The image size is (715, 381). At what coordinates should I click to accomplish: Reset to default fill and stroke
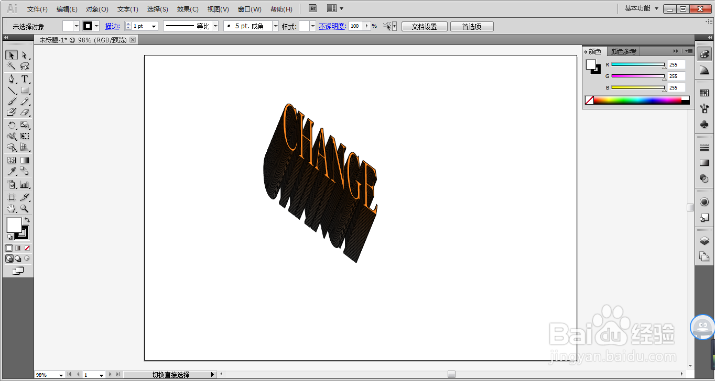tap(9, 237)
